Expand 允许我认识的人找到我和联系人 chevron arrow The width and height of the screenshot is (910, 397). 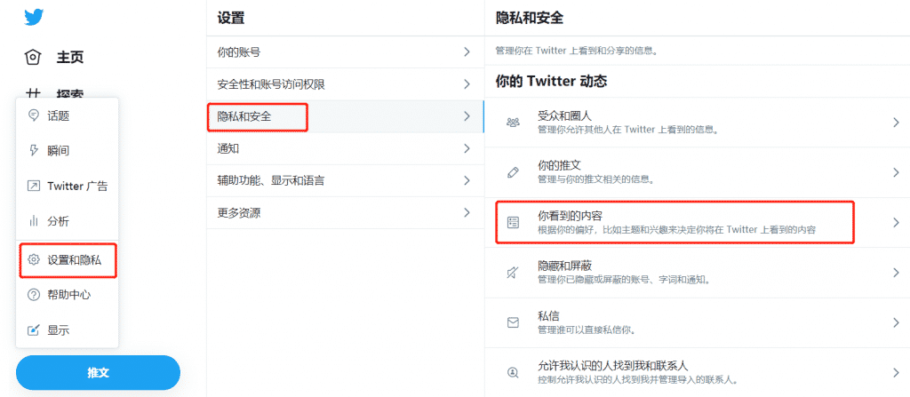[896, 373]
